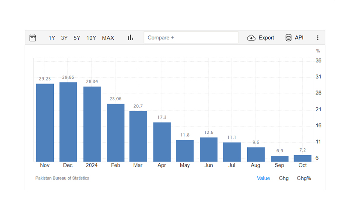Click the y-axis tick 36
Screen dimensions: 350x210
(x=318, y=60)
